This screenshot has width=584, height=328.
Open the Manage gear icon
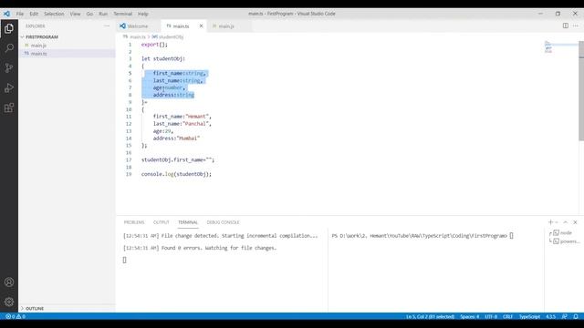pyautogui.click(x=9, y=302)
